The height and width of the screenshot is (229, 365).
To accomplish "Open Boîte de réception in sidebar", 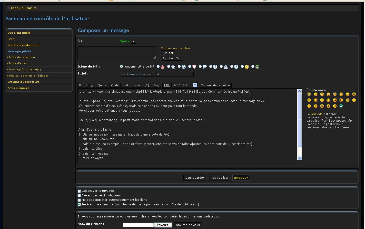I will (22, 57).
